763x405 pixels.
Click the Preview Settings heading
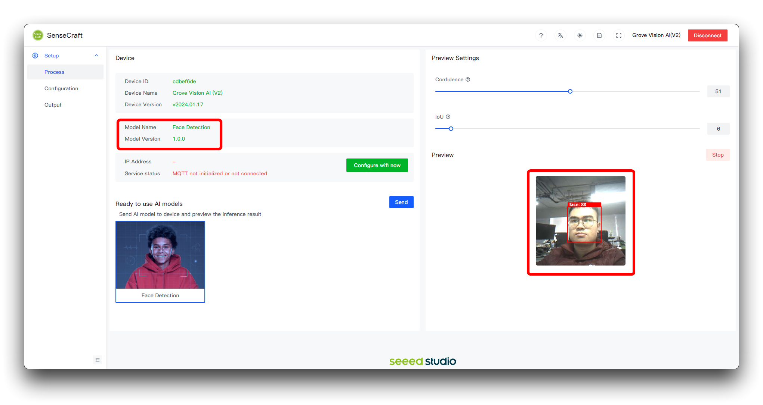(x=455, y=58)
